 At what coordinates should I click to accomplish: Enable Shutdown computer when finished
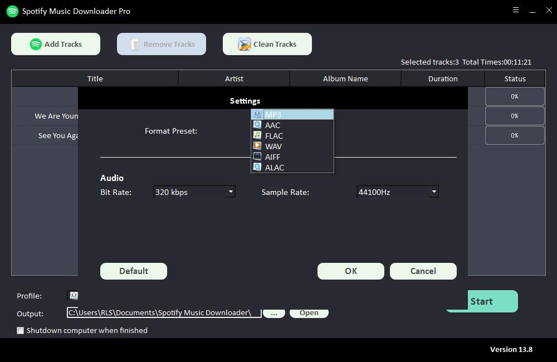(21, 330)
